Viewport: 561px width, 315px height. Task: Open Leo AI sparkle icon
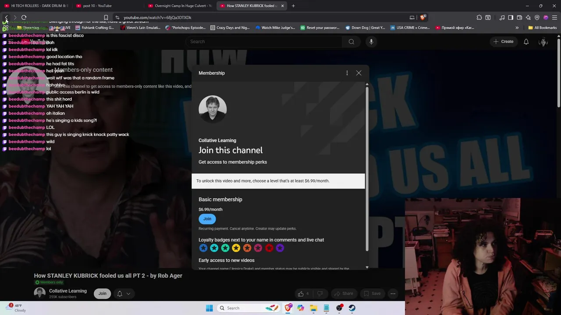[528, 17]
